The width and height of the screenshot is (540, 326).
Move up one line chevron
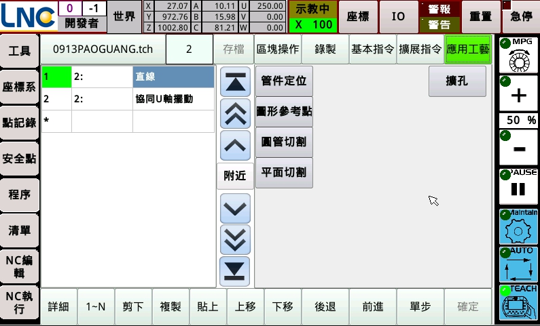[x=235, y=145]
